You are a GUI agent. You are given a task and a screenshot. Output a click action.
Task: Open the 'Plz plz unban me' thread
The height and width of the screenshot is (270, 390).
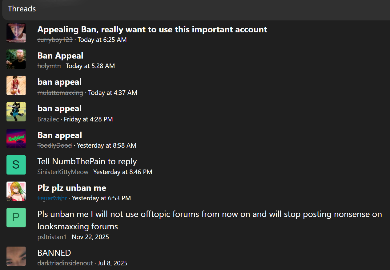(72, 188)
